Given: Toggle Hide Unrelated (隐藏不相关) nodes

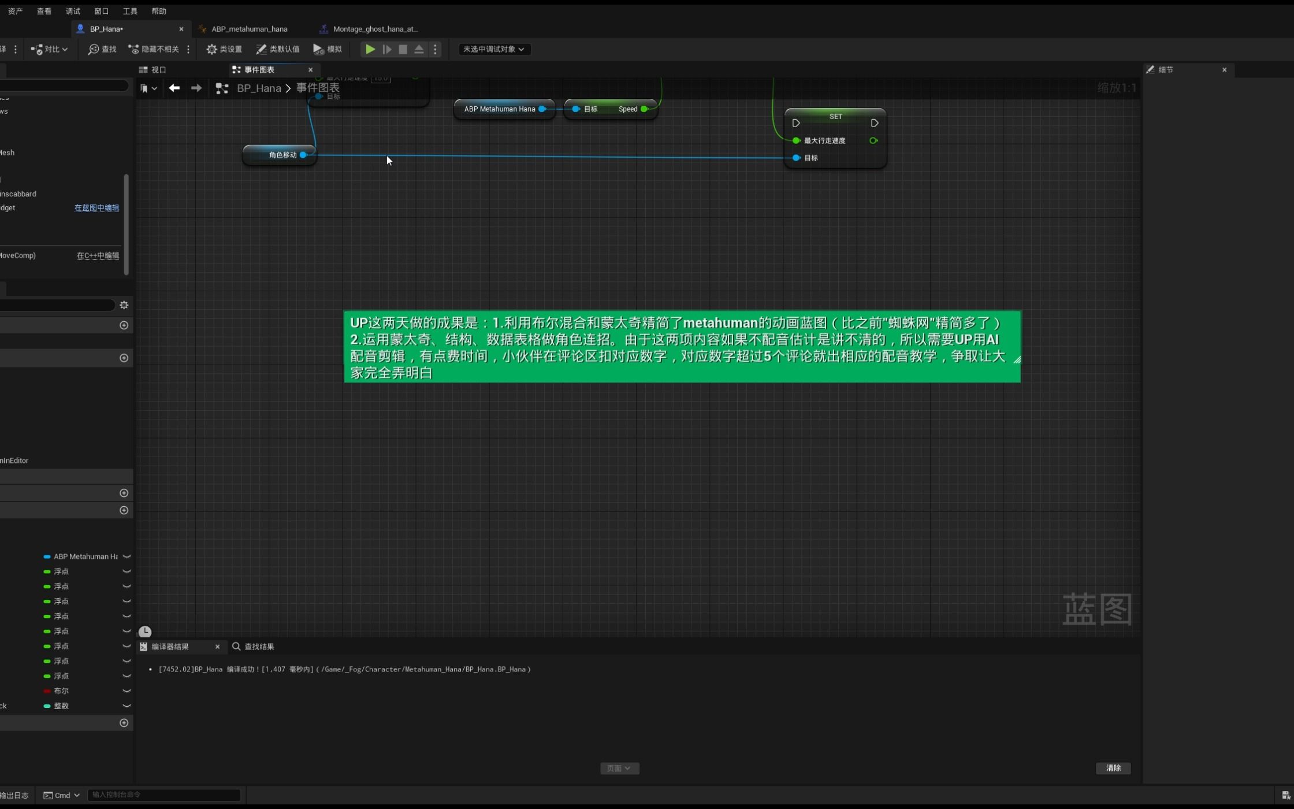Looking at the screenshot, I should 154,49.
